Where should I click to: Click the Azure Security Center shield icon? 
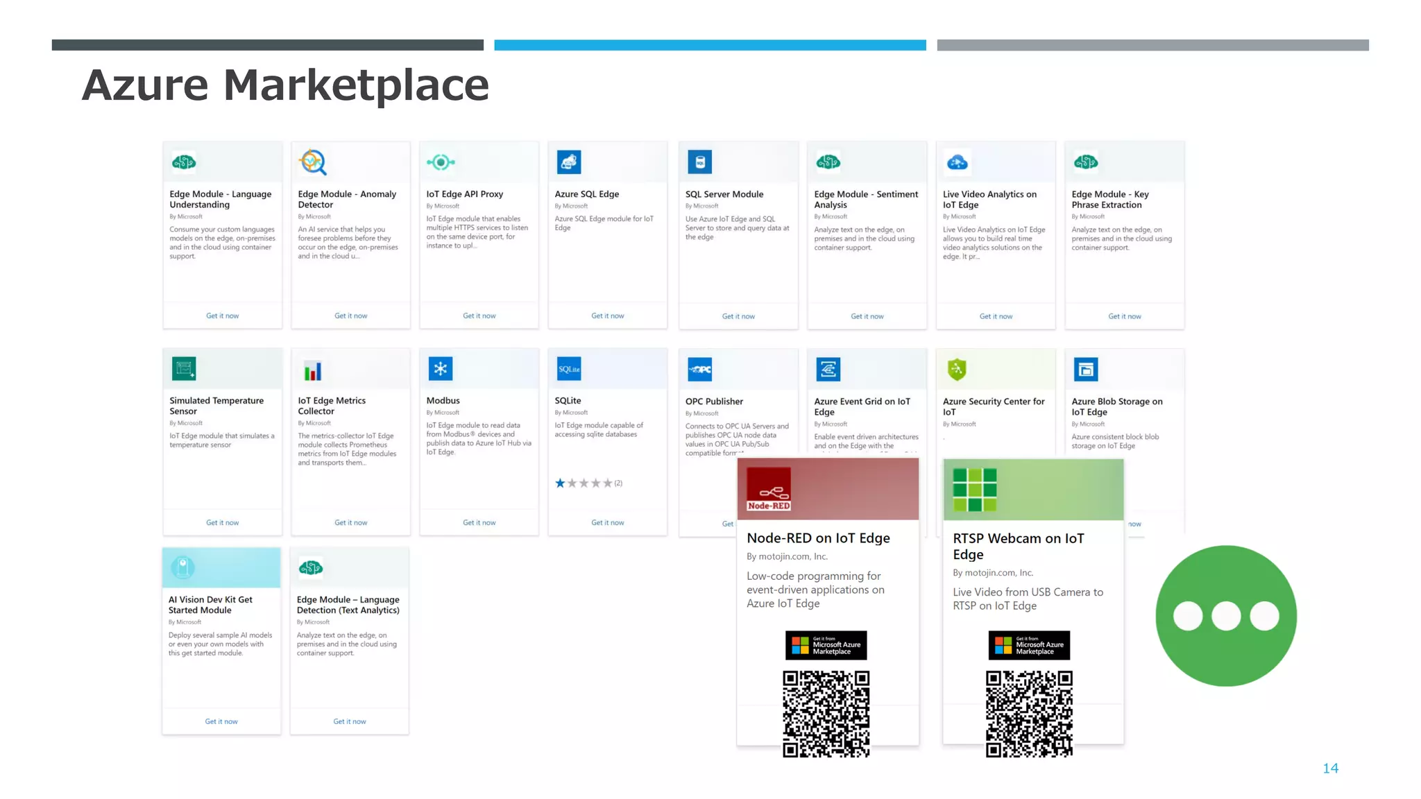pyautogui.click(x=957, y=370)
